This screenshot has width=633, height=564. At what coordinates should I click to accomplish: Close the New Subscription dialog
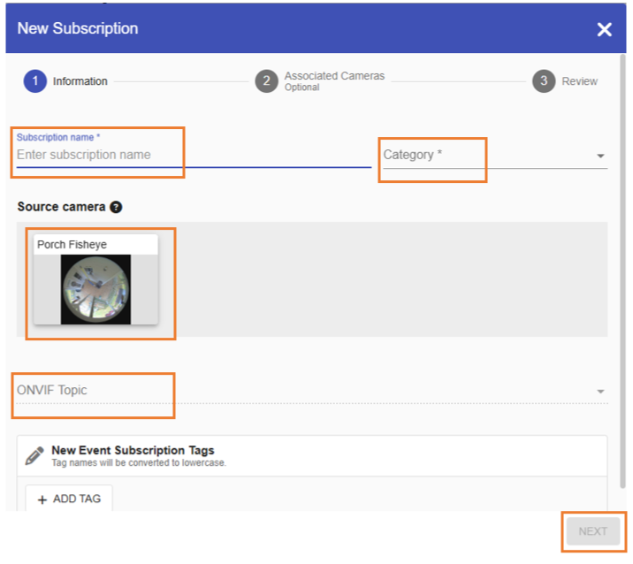[x=604, y=29]
